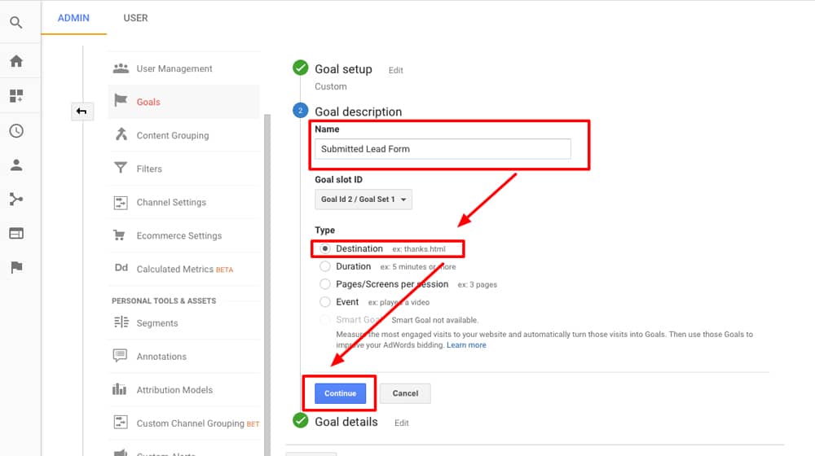Select the Destination goal type

point(325,249)
